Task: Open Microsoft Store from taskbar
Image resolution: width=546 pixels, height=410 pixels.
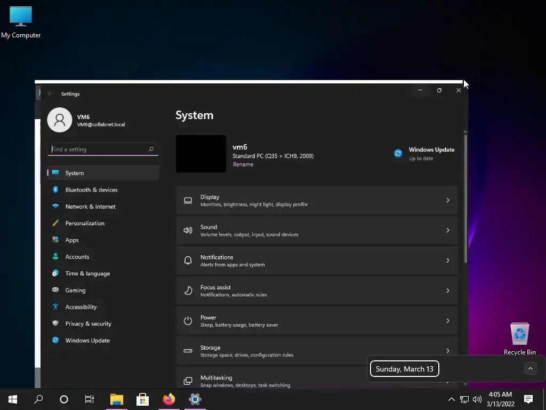Action: 142,399
